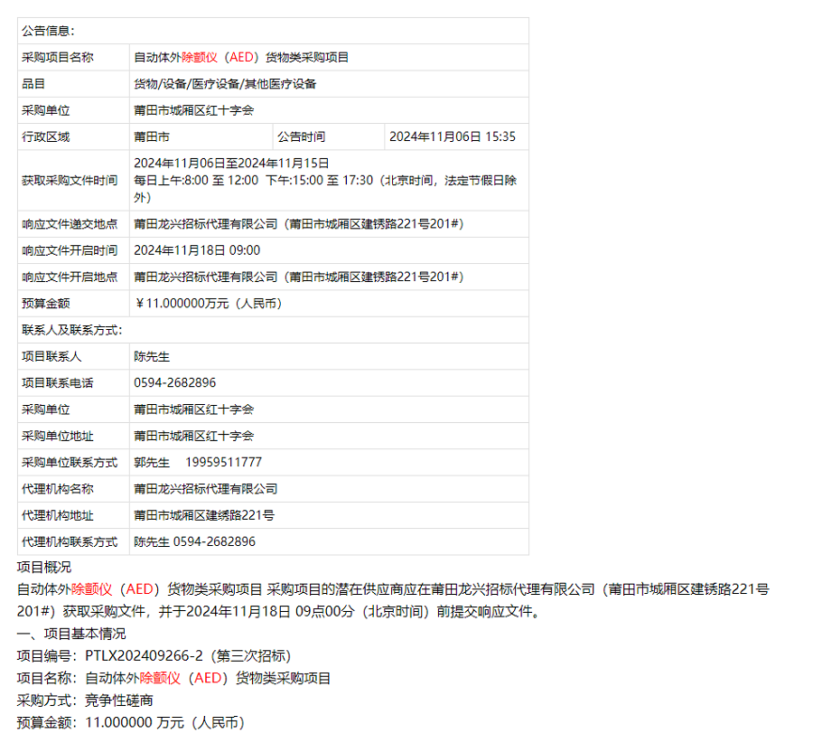Click the 行政区域 value 莆田市
This screenshot has width=813, height=734.
pos(152,136)
